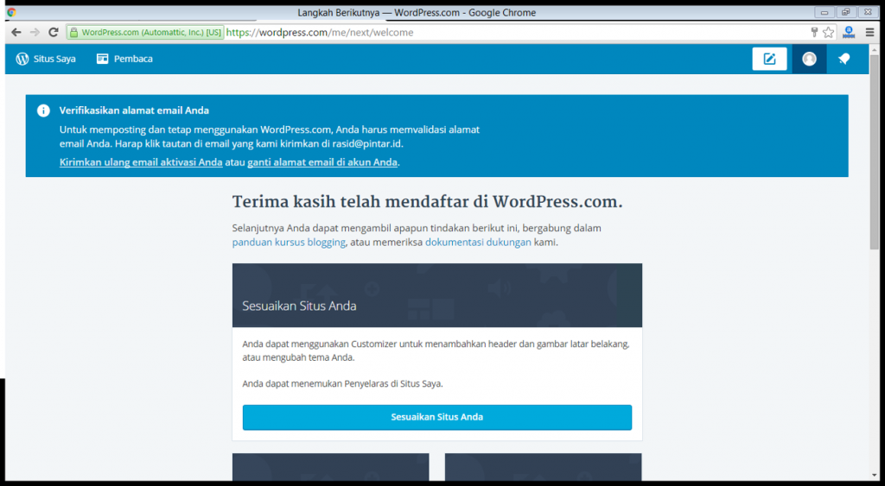Click the write new post pencil button

(769, 59)
